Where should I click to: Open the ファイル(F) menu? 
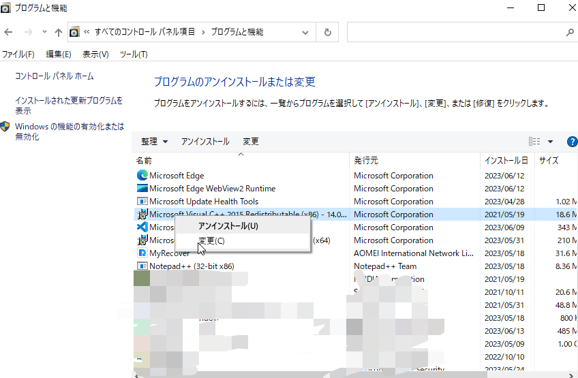18,54
